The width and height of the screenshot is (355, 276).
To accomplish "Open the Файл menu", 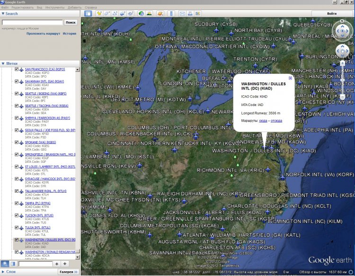I will pos(5,8).
